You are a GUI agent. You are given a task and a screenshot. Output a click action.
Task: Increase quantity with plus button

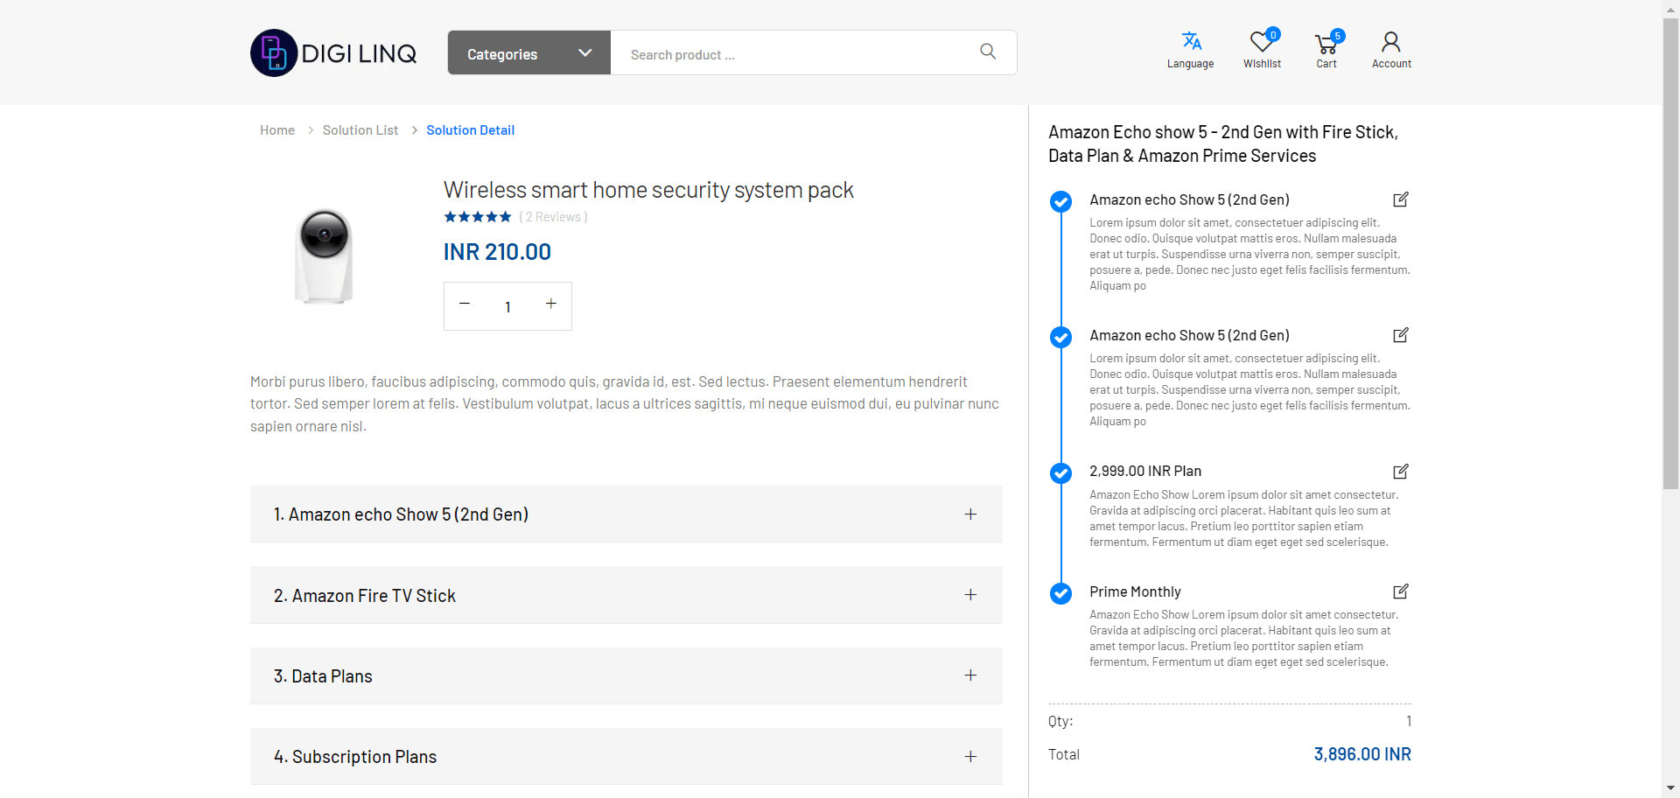pos(551,304)
